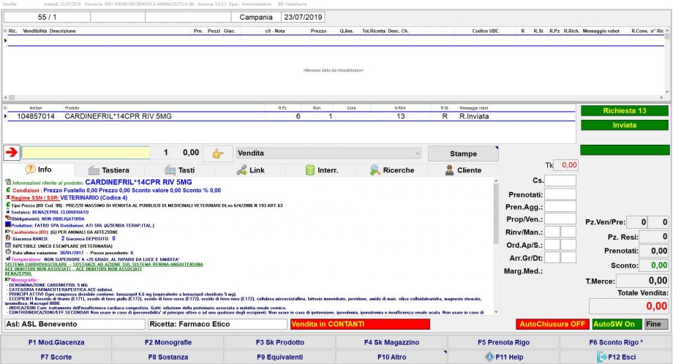The height and width of the screenshot is (364, 673).
Task: Click the green Richiesta 13 status bar
Action: [x=624, y=111]
